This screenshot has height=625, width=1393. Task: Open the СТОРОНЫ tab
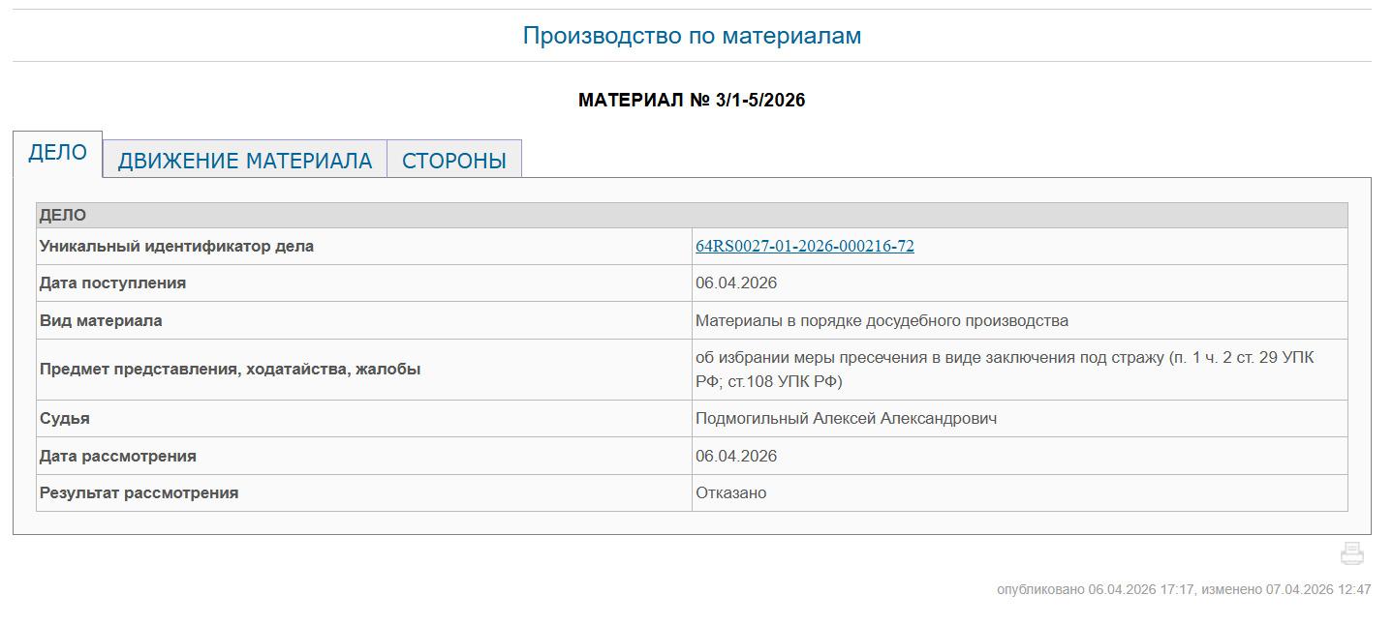453,161
